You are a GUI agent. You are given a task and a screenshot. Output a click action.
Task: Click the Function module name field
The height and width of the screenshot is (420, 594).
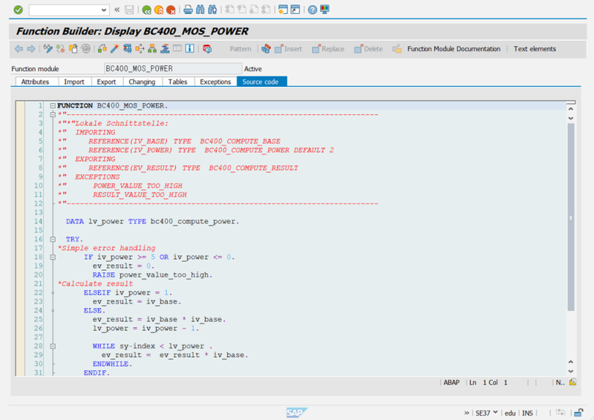pyautogui.click(x=173, y=68)
